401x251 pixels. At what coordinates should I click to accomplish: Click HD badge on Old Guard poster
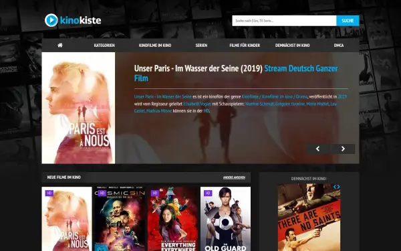[208, 193]
